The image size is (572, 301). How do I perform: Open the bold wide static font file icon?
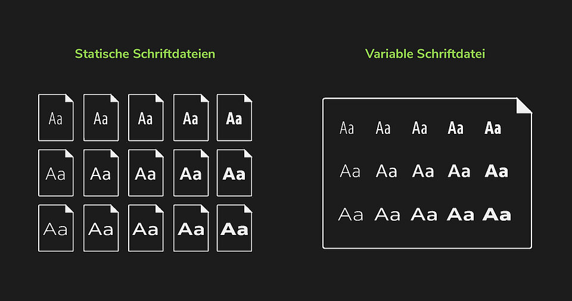tap(191, 228)
